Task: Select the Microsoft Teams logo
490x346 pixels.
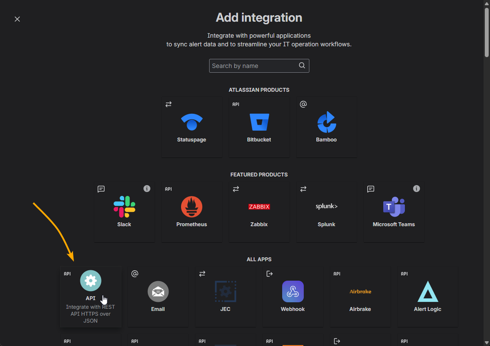Action: click(394, 207)
